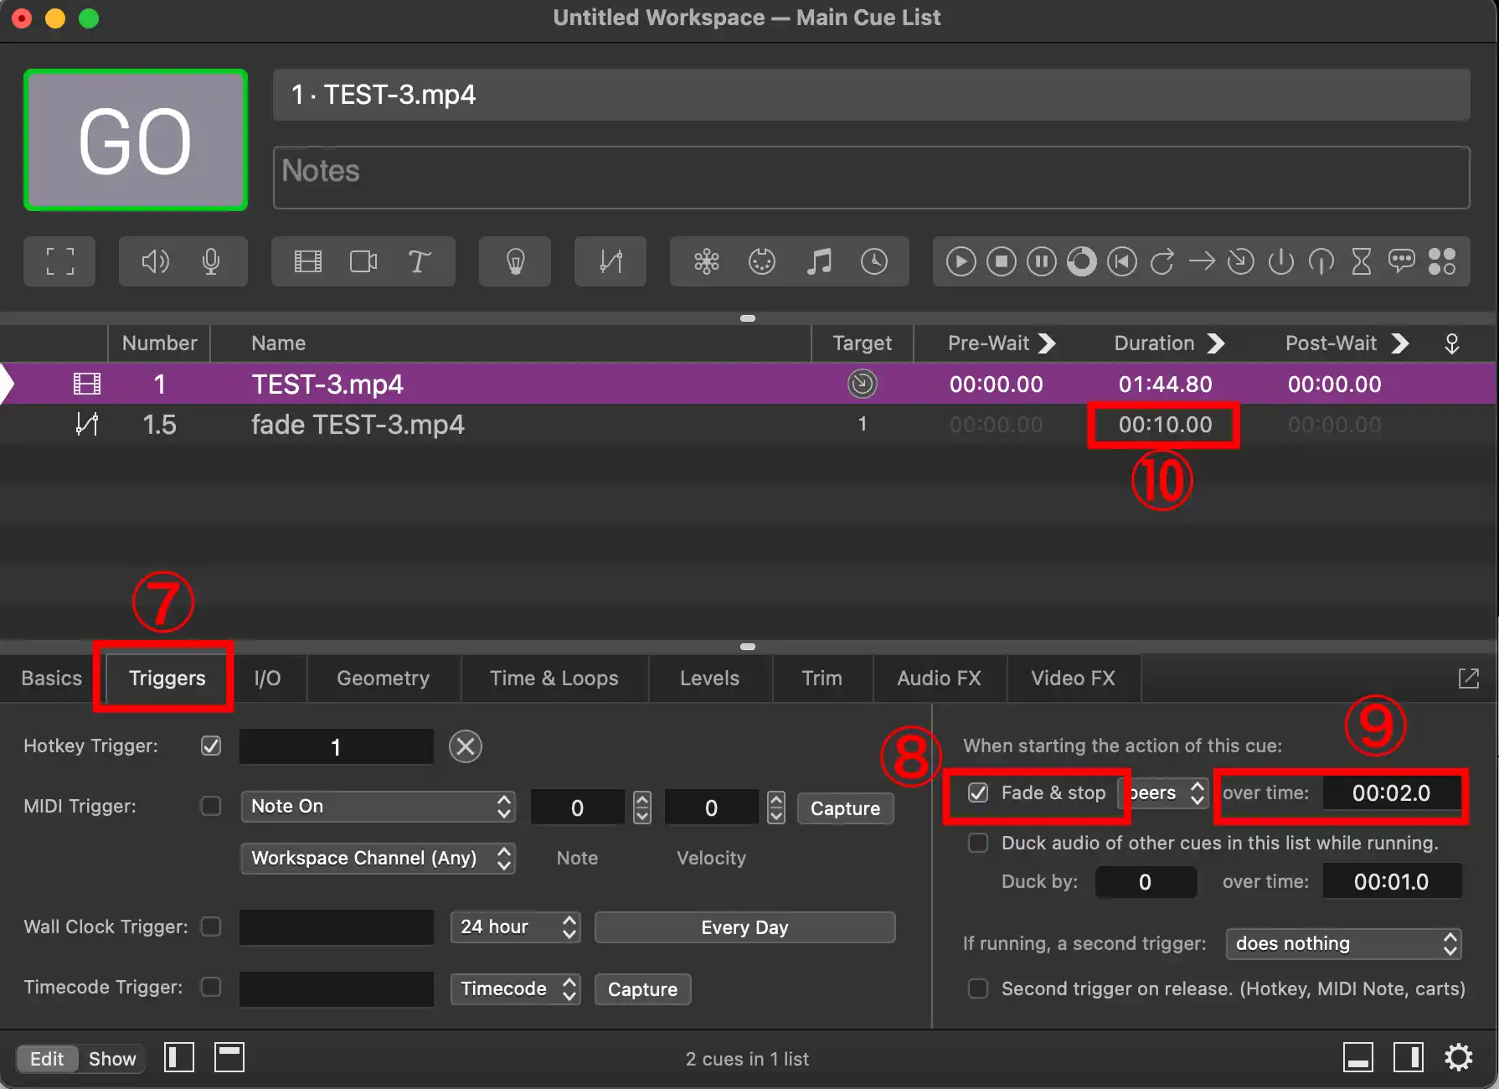Open the 24 hour format dropdown
Image resolution: width=1499 pixels, height=1089 pixels.
point(515,927)
